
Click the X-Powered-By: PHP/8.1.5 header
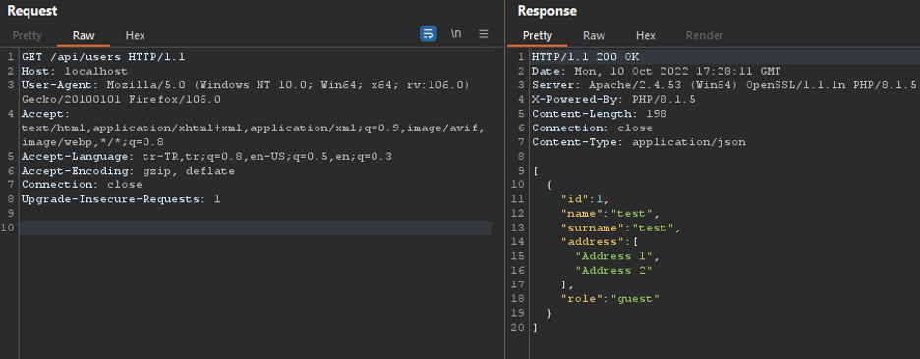pos(613,100)
